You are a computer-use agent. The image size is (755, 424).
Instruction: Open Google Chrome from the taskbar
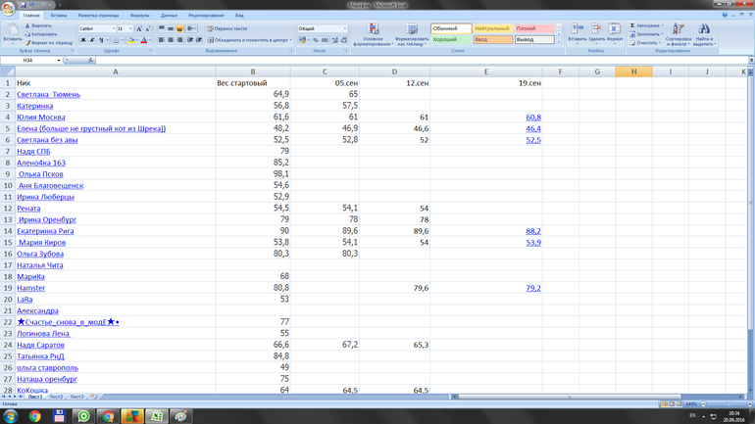pyautogui.click(x=34, y=416)
